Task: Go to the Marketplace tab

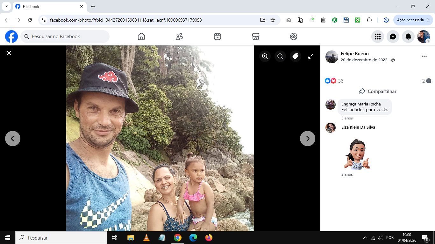Action: click(x=255, y=37)
